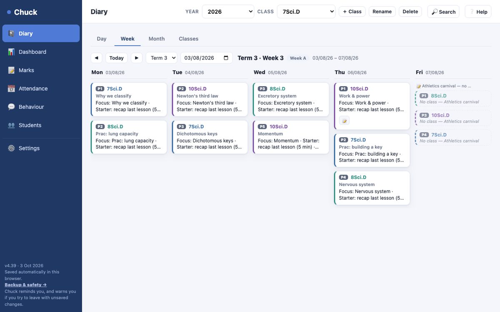The height and width of the screenshot is (312, 500).
Task: Click the Dashboard chart icon
Action: click(11, 52)
